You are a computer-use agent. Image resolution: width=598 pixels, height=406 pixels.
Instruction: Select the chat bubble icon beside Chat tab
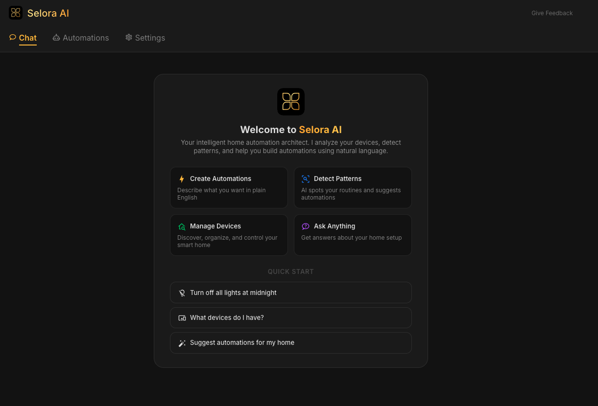click(x=12, y=37)
